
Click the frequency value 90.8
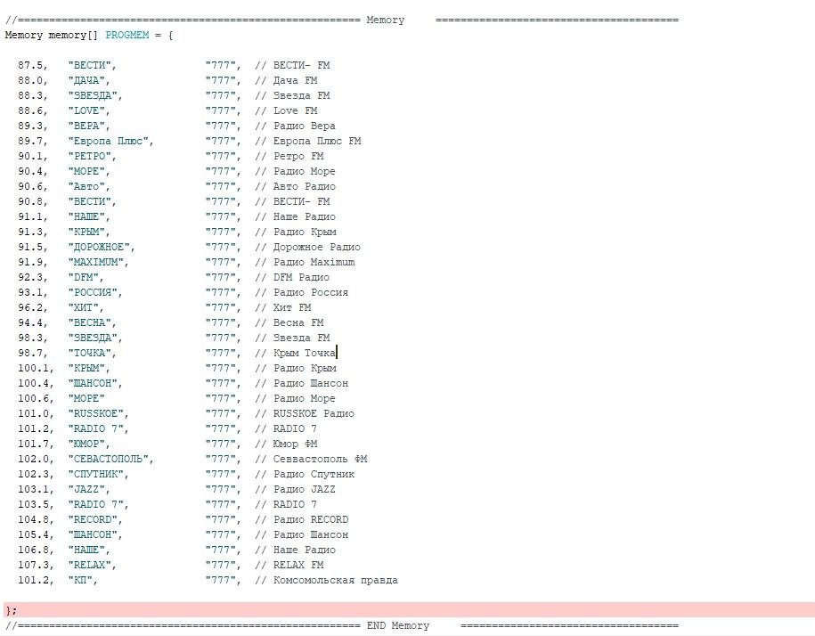32,201
